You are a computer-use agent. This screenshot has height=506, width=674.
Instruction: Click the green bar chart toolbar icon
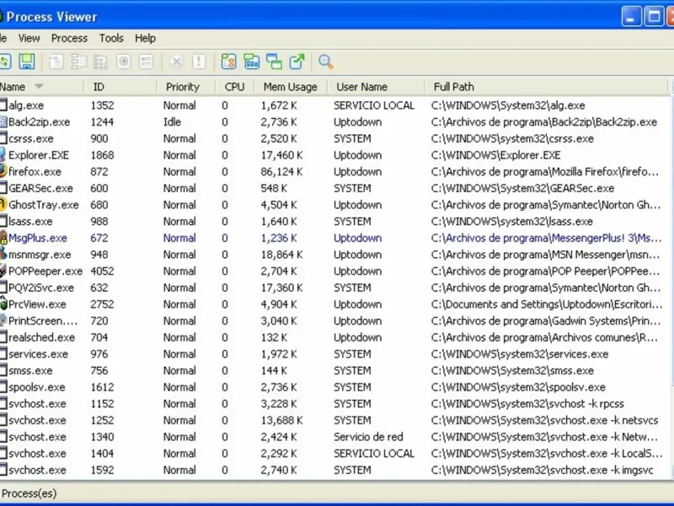click(x=251, y=62)
